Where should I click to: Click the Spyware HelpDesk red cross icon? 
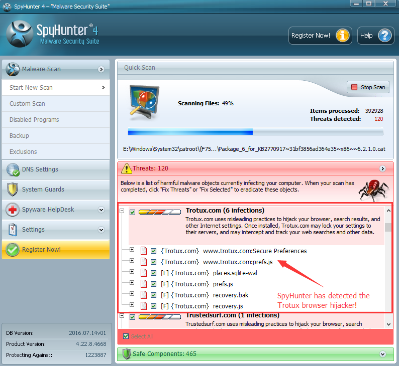click(13, 210)
